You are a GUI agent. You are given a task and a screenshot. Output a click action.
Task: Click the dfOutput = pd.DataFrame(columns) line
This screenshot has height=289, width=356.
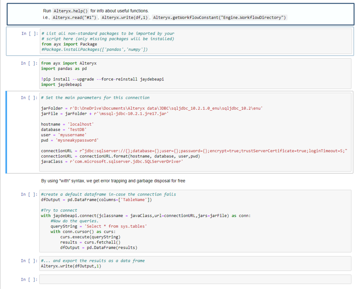97,200
